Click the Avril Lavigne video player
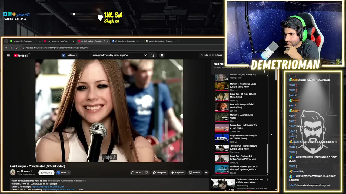Viewport: 346px width, 194px height. (x=109, y=111)
